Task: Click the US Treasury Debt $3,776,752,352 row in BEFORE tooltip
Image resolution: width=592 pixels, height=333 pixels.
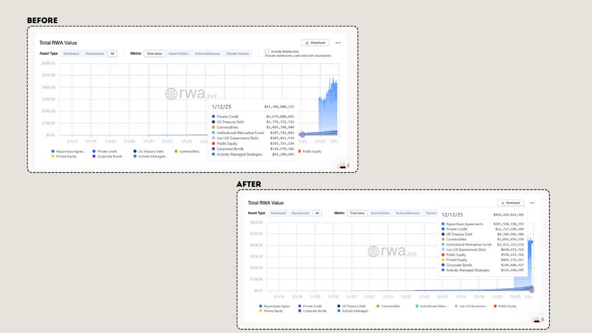Action: pyautogui.click(x=253, y=122)
